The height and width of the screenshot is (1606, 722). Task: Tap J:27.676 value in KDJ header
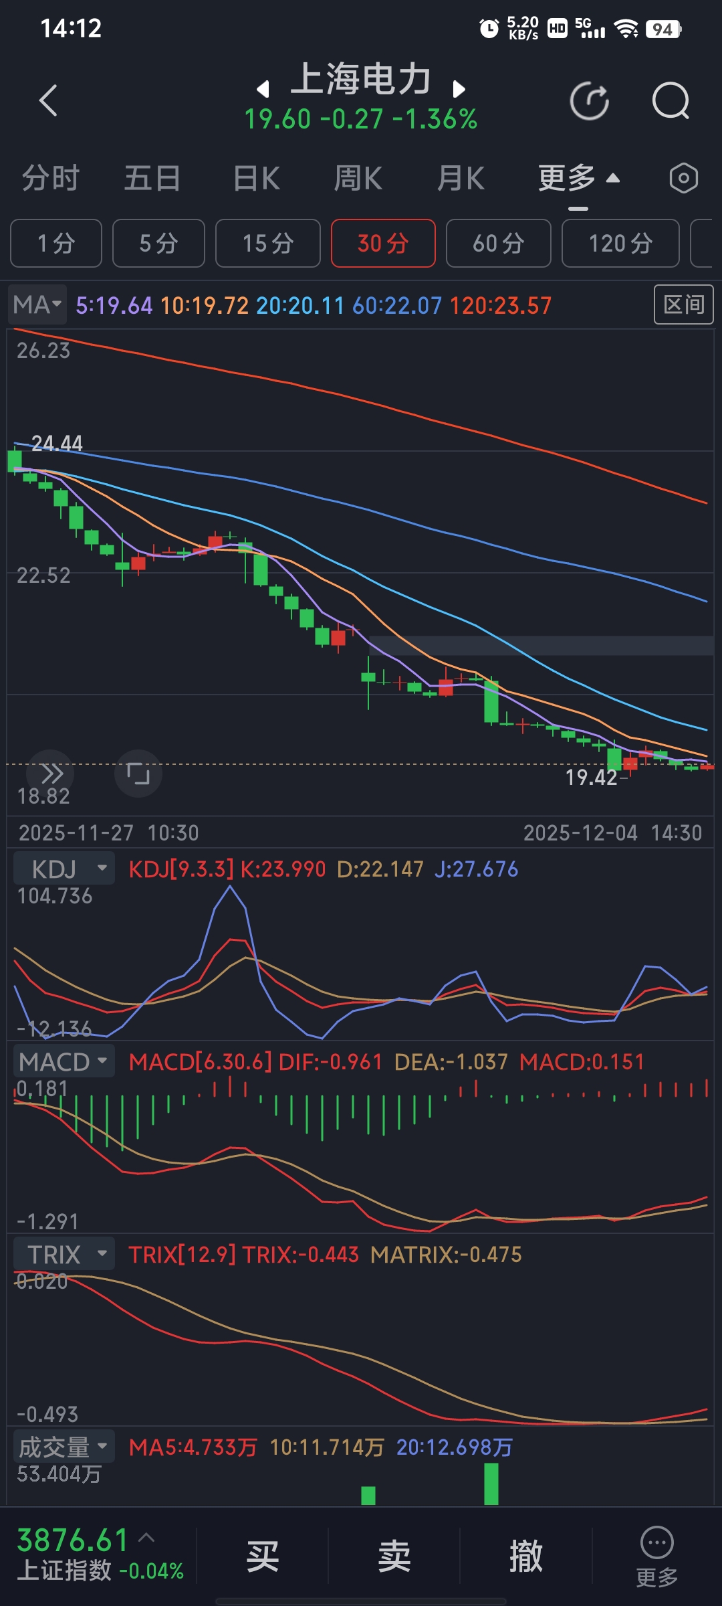point(477,869)
